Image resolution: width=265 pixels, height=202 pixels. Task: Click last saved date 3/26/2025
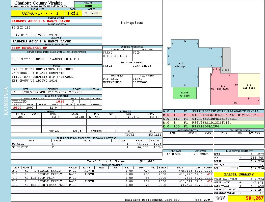[200, 154]
